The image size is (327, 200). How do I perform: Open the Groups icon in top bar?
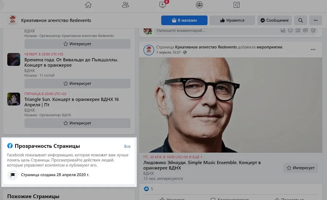pos(199,5)
